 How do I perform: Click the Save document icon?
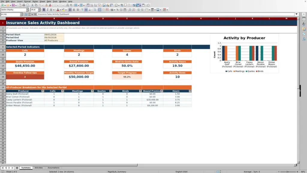tap(13, 5)
